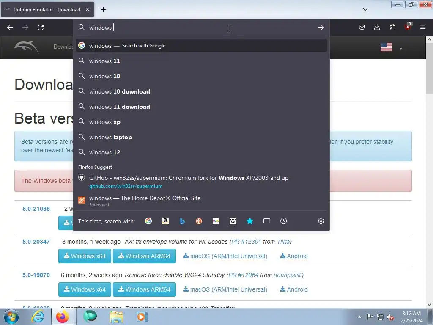Open the Firefox application menu
Image resolution: width=433 pixels, height=325 pixels.
pyautogui.click(x=423, y=27)
